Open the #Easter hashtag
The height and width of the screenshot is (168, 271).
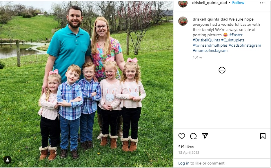point(236,35)
